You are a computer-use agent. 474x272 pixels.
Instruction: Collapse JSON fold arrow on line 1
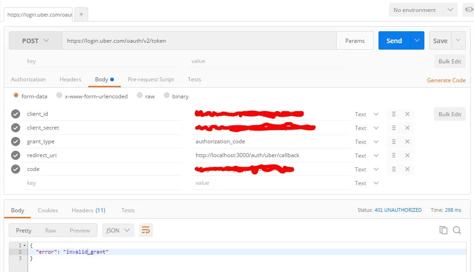tap(24, 245)
